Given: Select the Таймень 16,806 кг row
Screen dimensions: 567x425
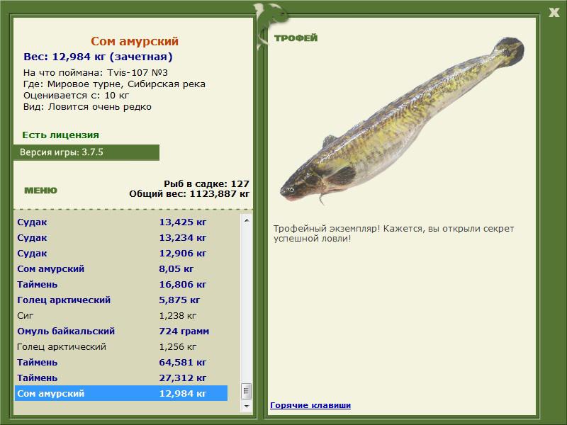Looking at the screenshot, I should click(x=121, y=285).
